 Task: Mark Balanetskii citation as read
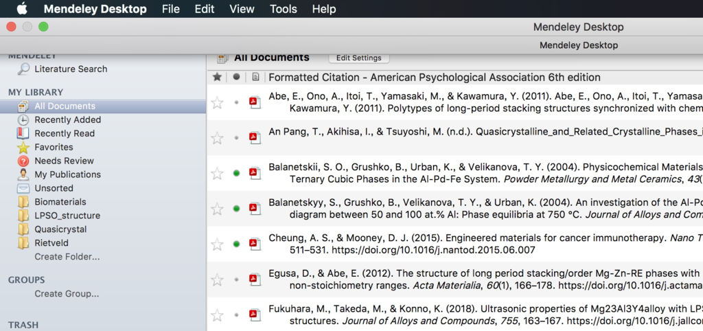(236, 173)
